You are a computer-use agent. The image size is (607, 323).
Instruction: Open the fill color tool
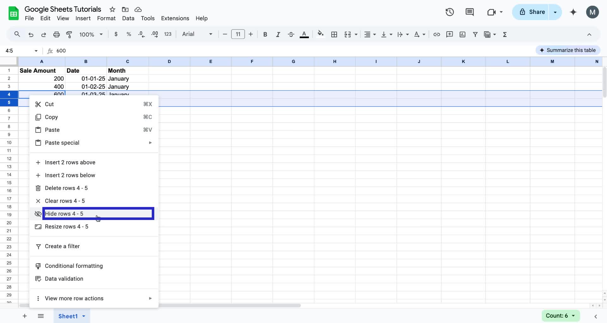321,34
